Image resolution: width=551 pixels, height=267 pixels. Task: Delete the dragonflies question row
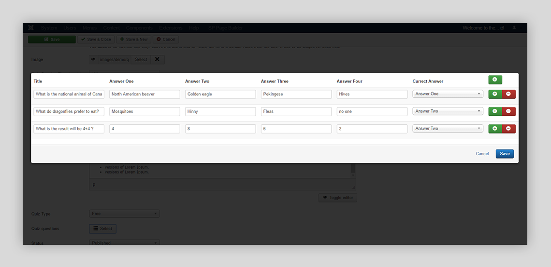tap(508, 111)
